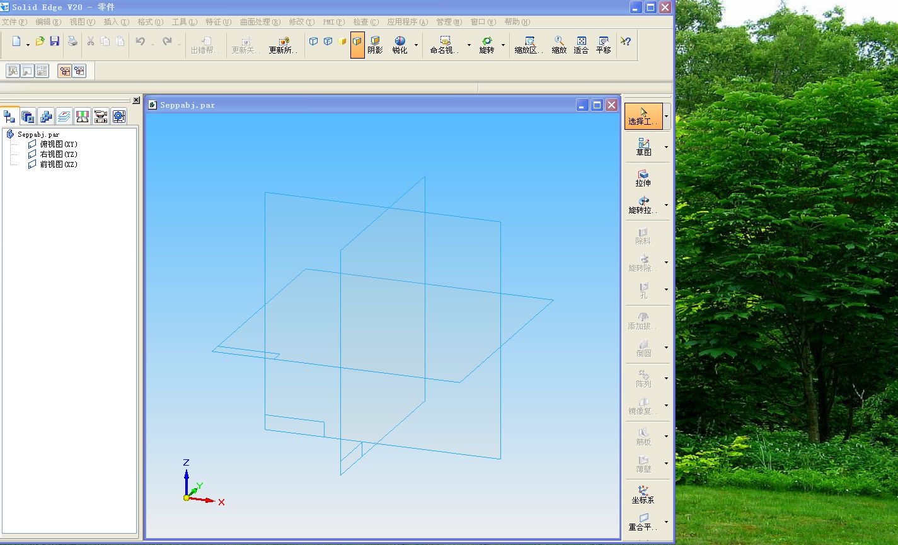Open the 工具 (Tools) menu
The image size is (898, 545).
coord(185,22)
